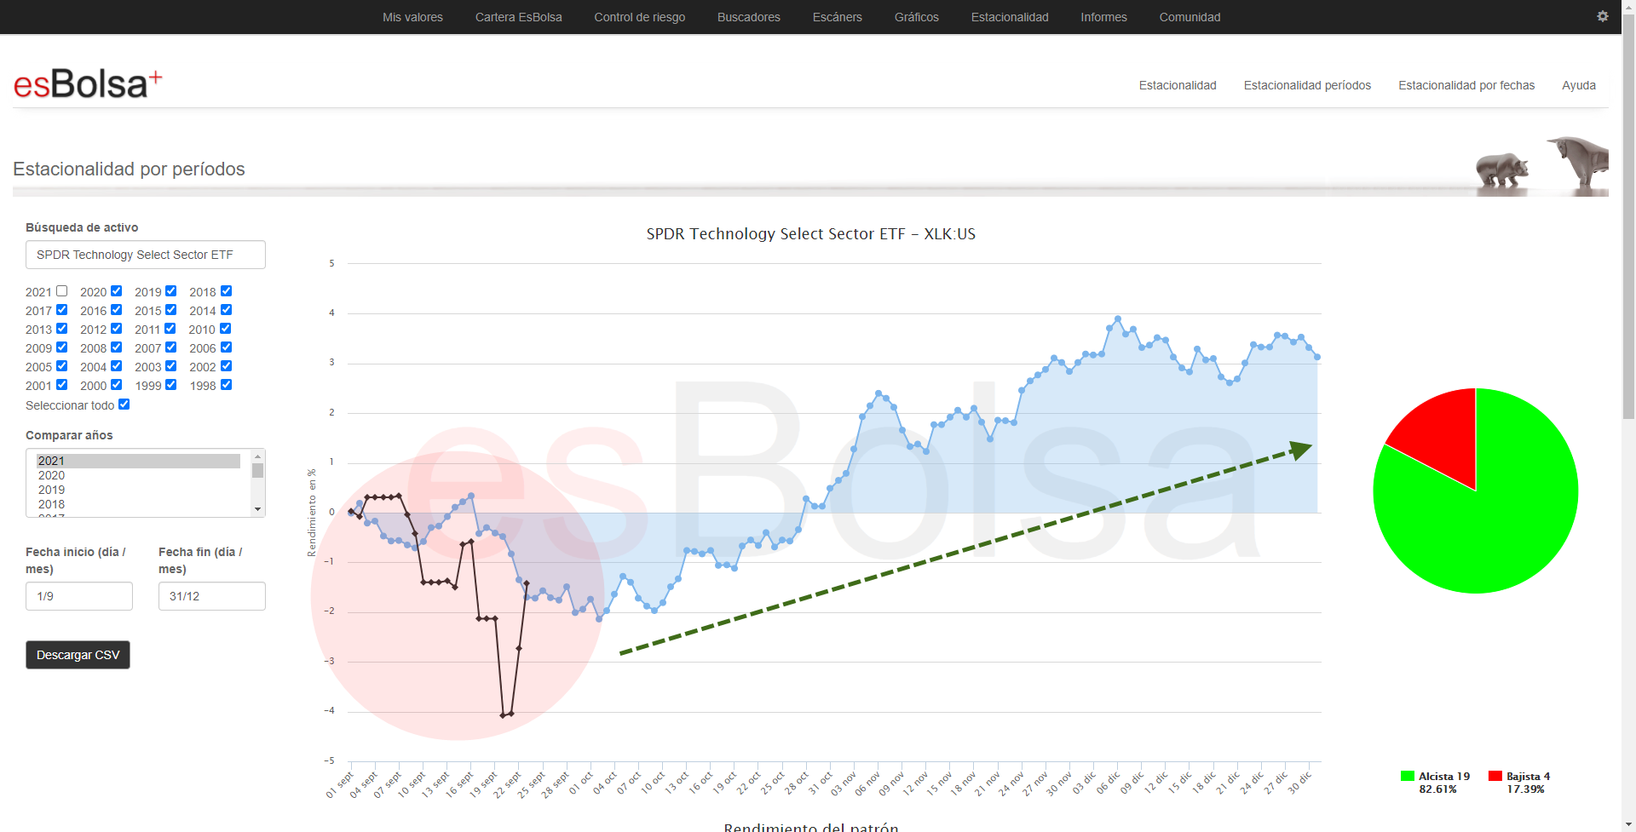Uncheck the 1998 year checkbox

tap(226, 385)
